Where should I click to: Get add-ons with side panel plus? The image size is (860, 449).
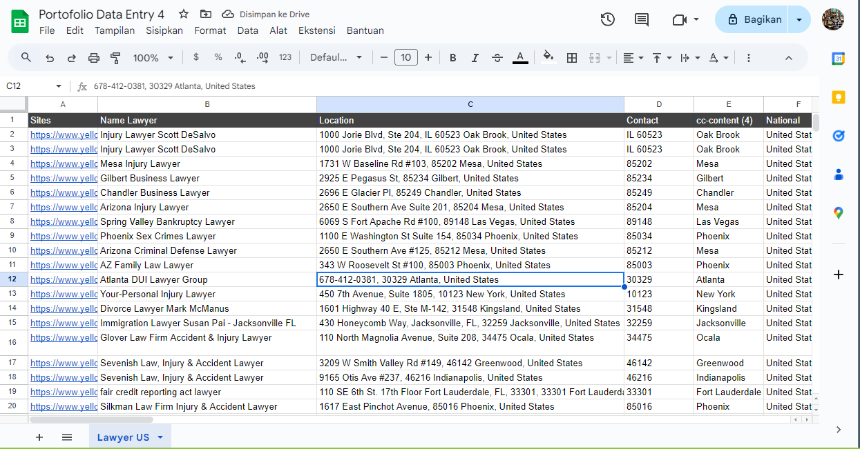point(839,275)
